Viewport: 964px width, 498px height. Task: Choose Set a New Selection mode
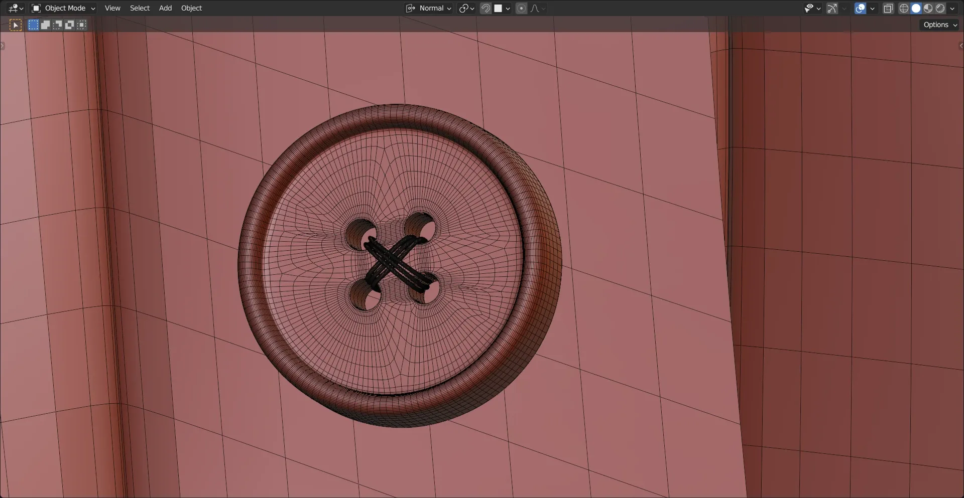pos(33,25)
